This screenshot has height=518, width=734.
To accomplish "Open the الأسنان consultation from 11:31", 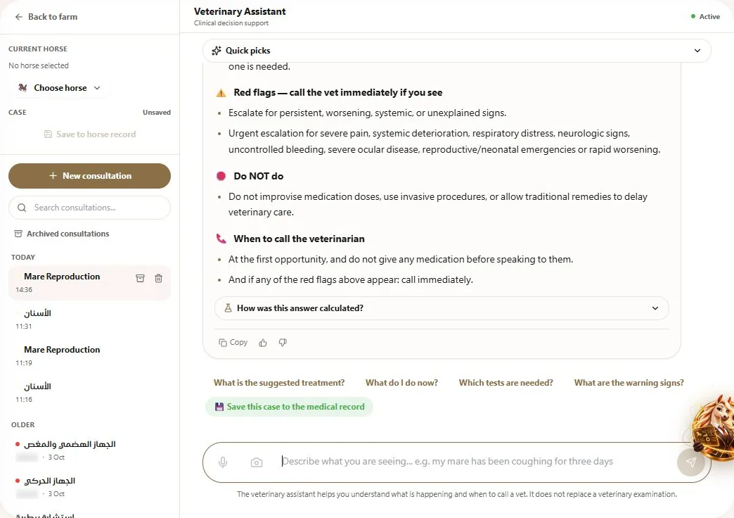I will tap(89, 320).
